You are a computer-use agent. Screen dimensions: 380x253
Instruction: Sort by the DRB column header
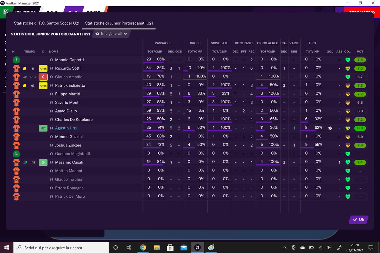click(294, 52)
